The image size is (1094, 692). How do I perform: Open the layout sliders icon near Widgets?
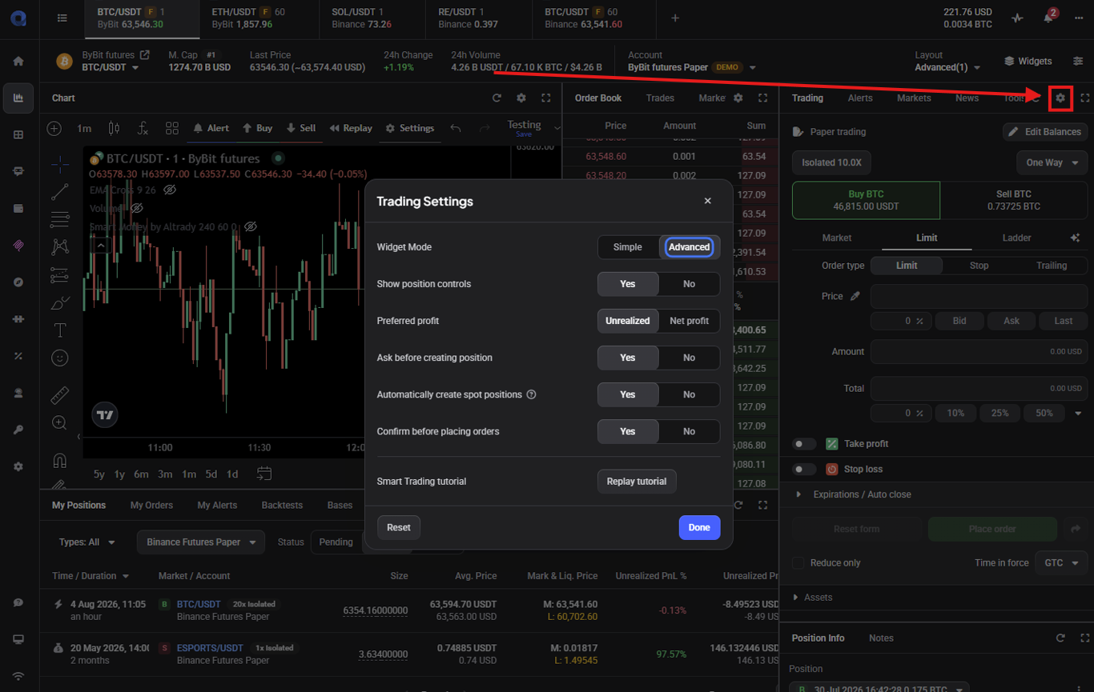[x=1079, y=61]
